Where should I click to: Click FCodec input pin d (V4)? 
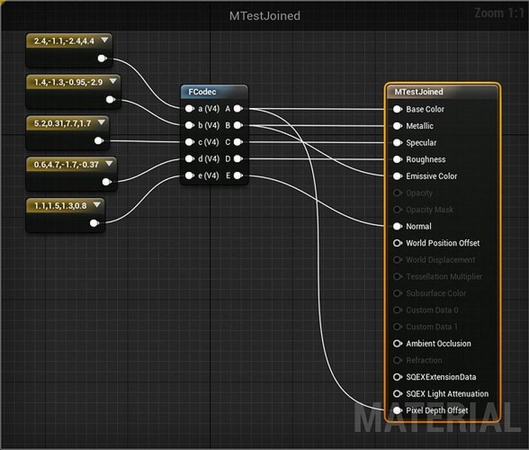[x=190, y=159]
